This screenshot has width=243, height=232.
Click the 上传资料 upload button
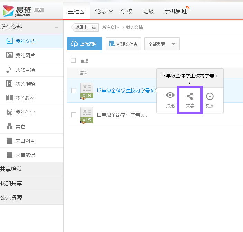(x=85, y=44)
